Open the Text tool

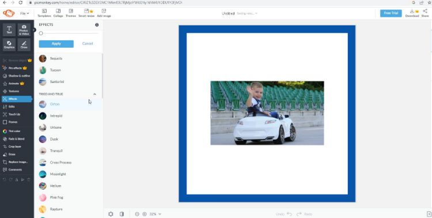tap(9, 30)
